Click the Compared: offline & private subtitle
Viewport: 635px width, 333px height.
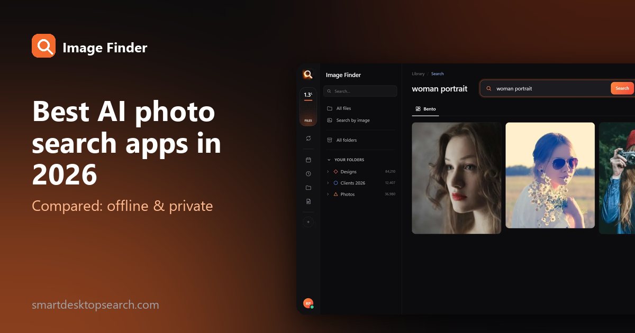click(x=122, y=206)
